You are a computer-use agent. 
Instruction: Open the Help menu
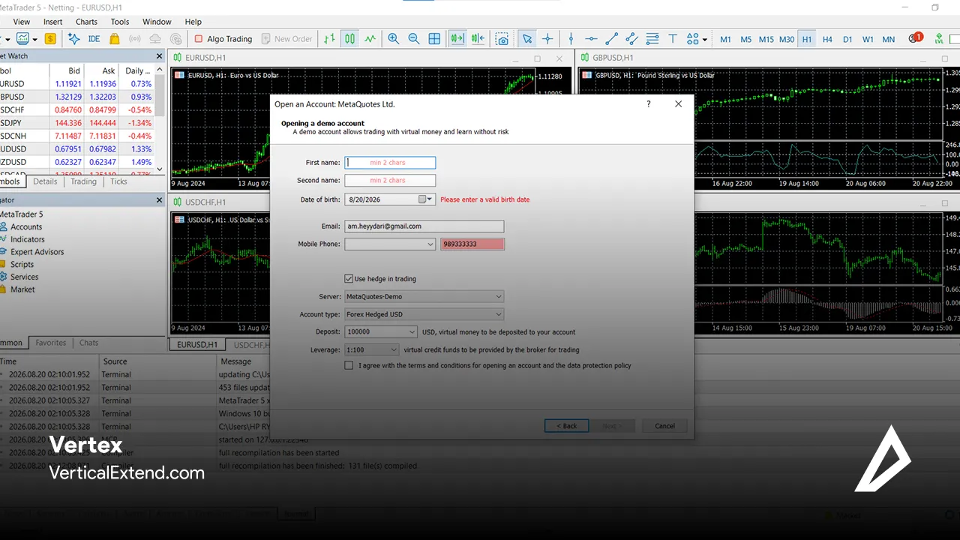coord(193,22)
